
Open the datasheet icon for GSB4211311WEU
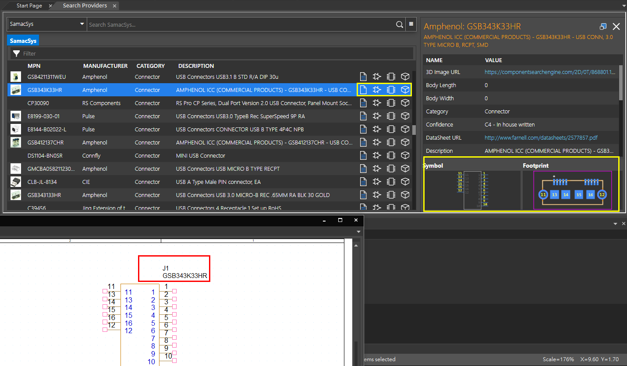[363, 77]
